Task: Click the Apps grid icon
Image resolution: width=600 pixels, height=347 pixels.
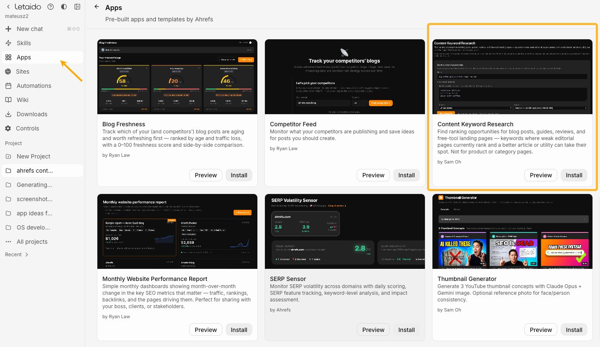Action: coord(8,57)
